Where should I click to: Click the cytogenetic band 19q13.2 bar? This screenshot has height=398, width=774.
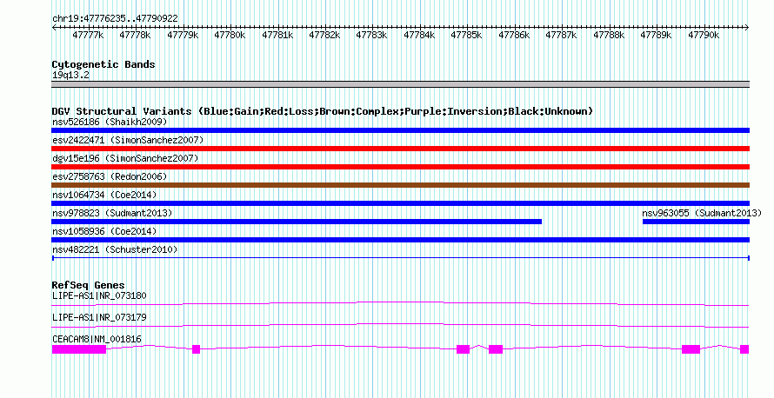click(400, 84)
